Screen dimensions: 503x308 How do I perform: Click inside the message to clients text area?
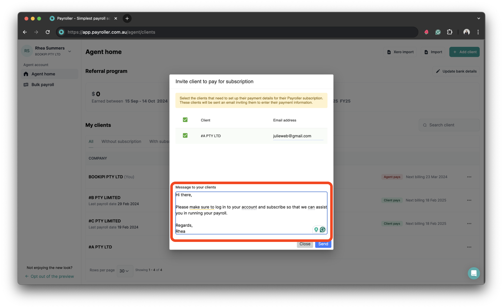251,213
